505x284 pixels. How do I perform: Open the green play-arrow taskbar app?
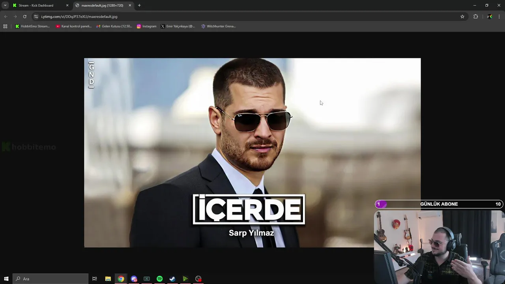185,279
